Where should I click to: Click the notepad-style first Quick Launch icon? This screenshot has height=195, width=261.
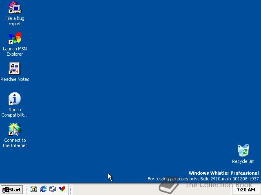point(34,189)
